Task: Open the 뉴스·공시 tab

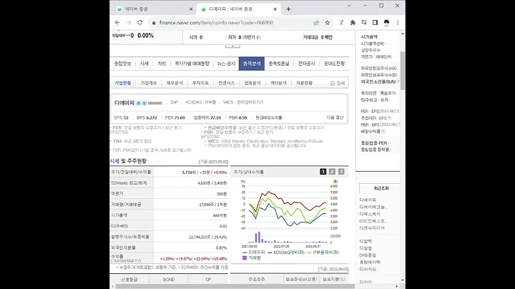Action: tap(226, 64)
